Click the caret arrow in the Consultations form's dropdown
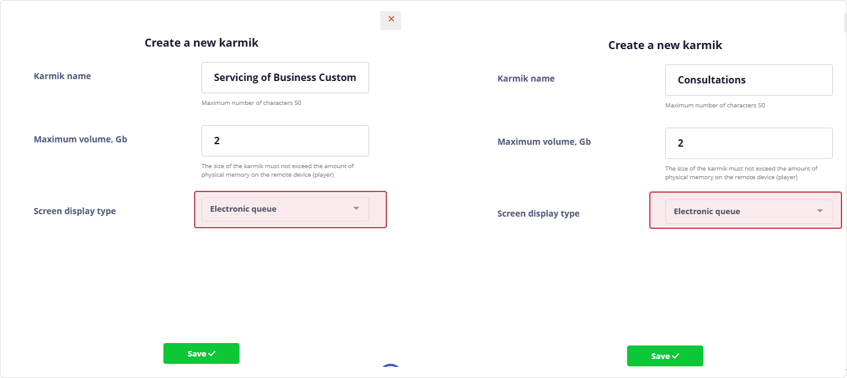 (x=819, y=212)
